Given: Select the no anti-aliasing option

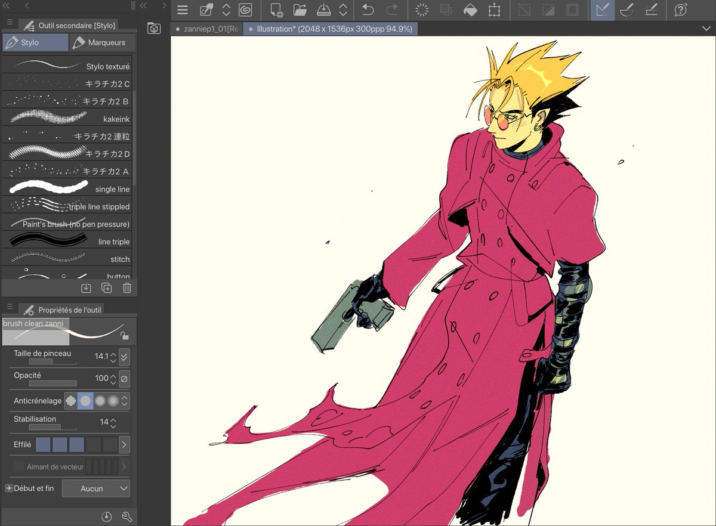Looking at the screenshot, I should (71, 401).
